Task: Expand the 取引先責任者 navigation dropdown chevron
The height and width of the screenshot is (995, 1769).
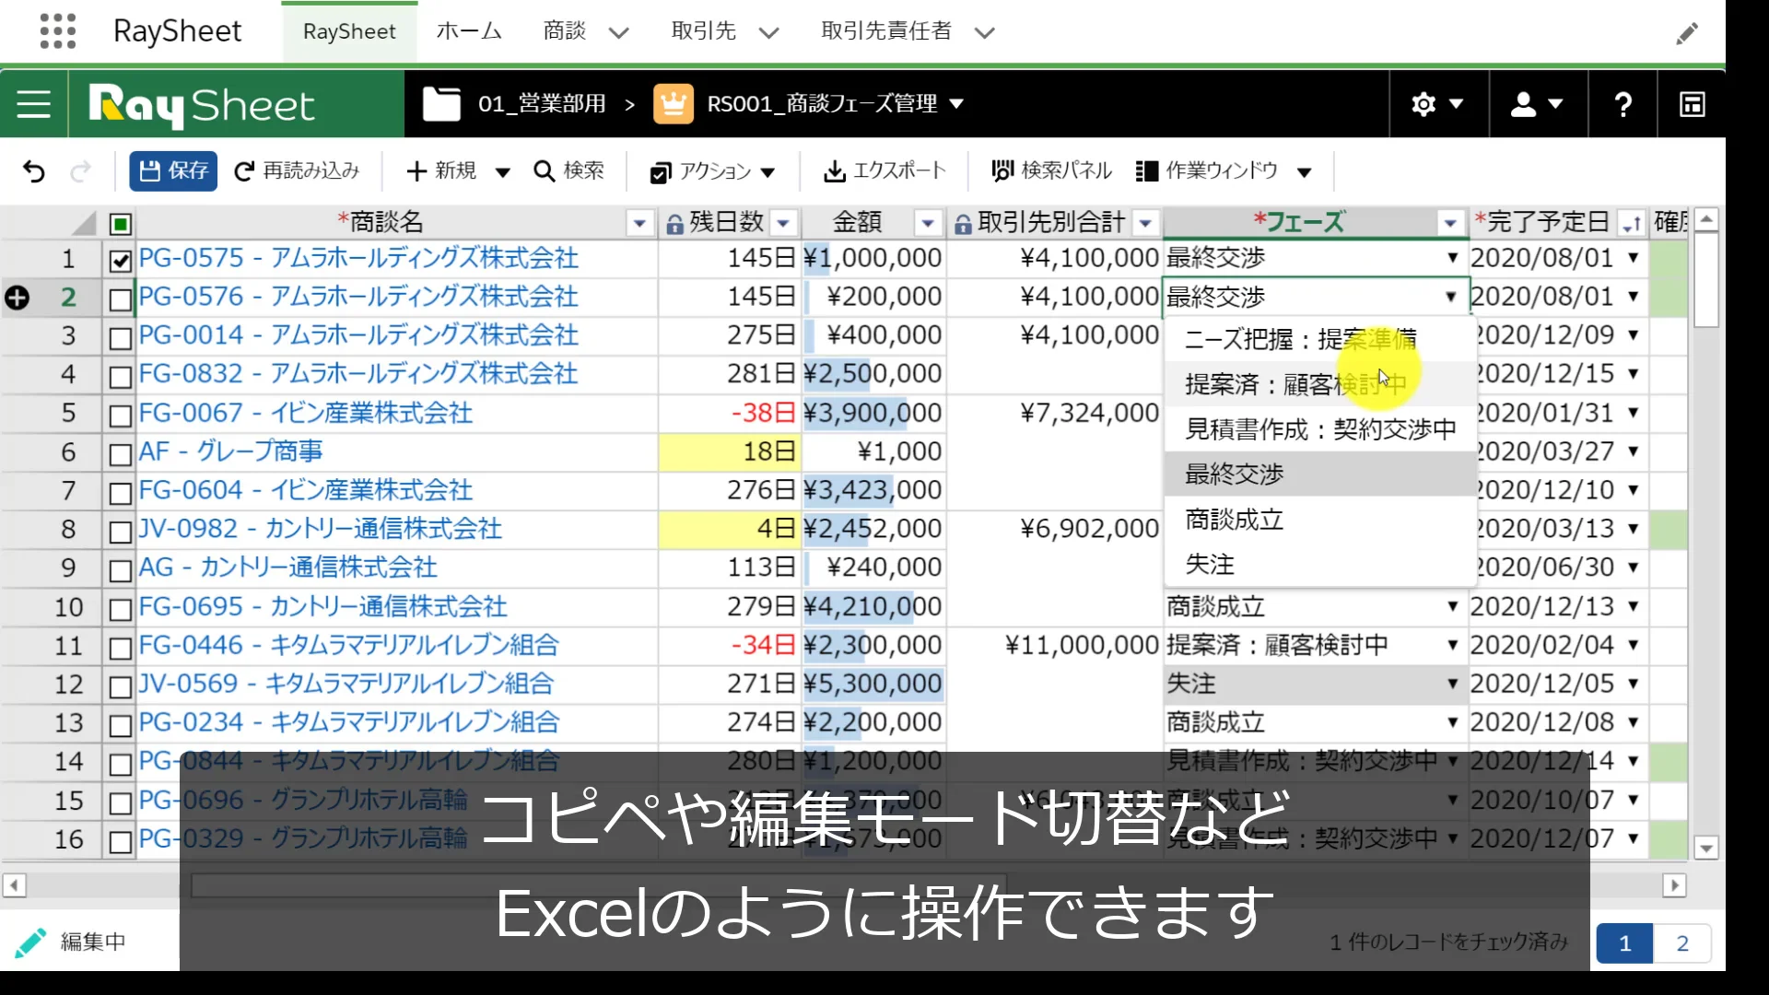Action: click(985, 33)
